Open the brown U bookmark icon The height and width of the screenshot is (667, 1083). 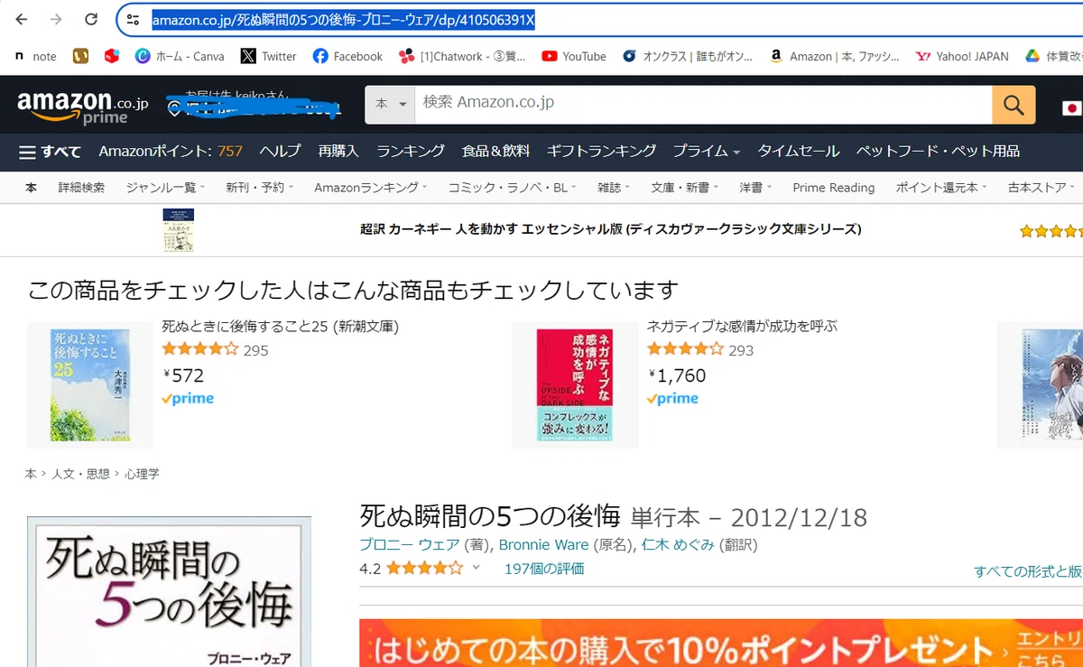[80, 56]
